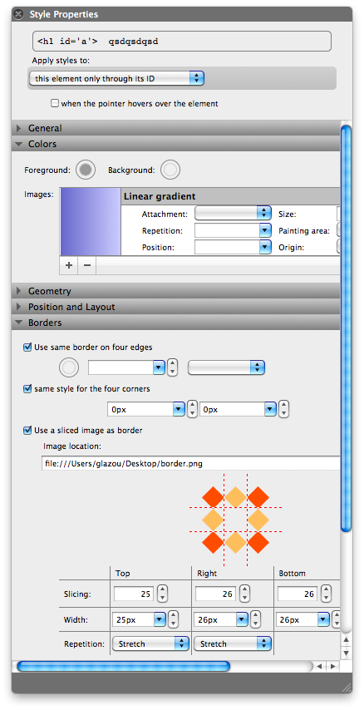
Task: Open the Attachment dropdown
Action: coord(233,214)
